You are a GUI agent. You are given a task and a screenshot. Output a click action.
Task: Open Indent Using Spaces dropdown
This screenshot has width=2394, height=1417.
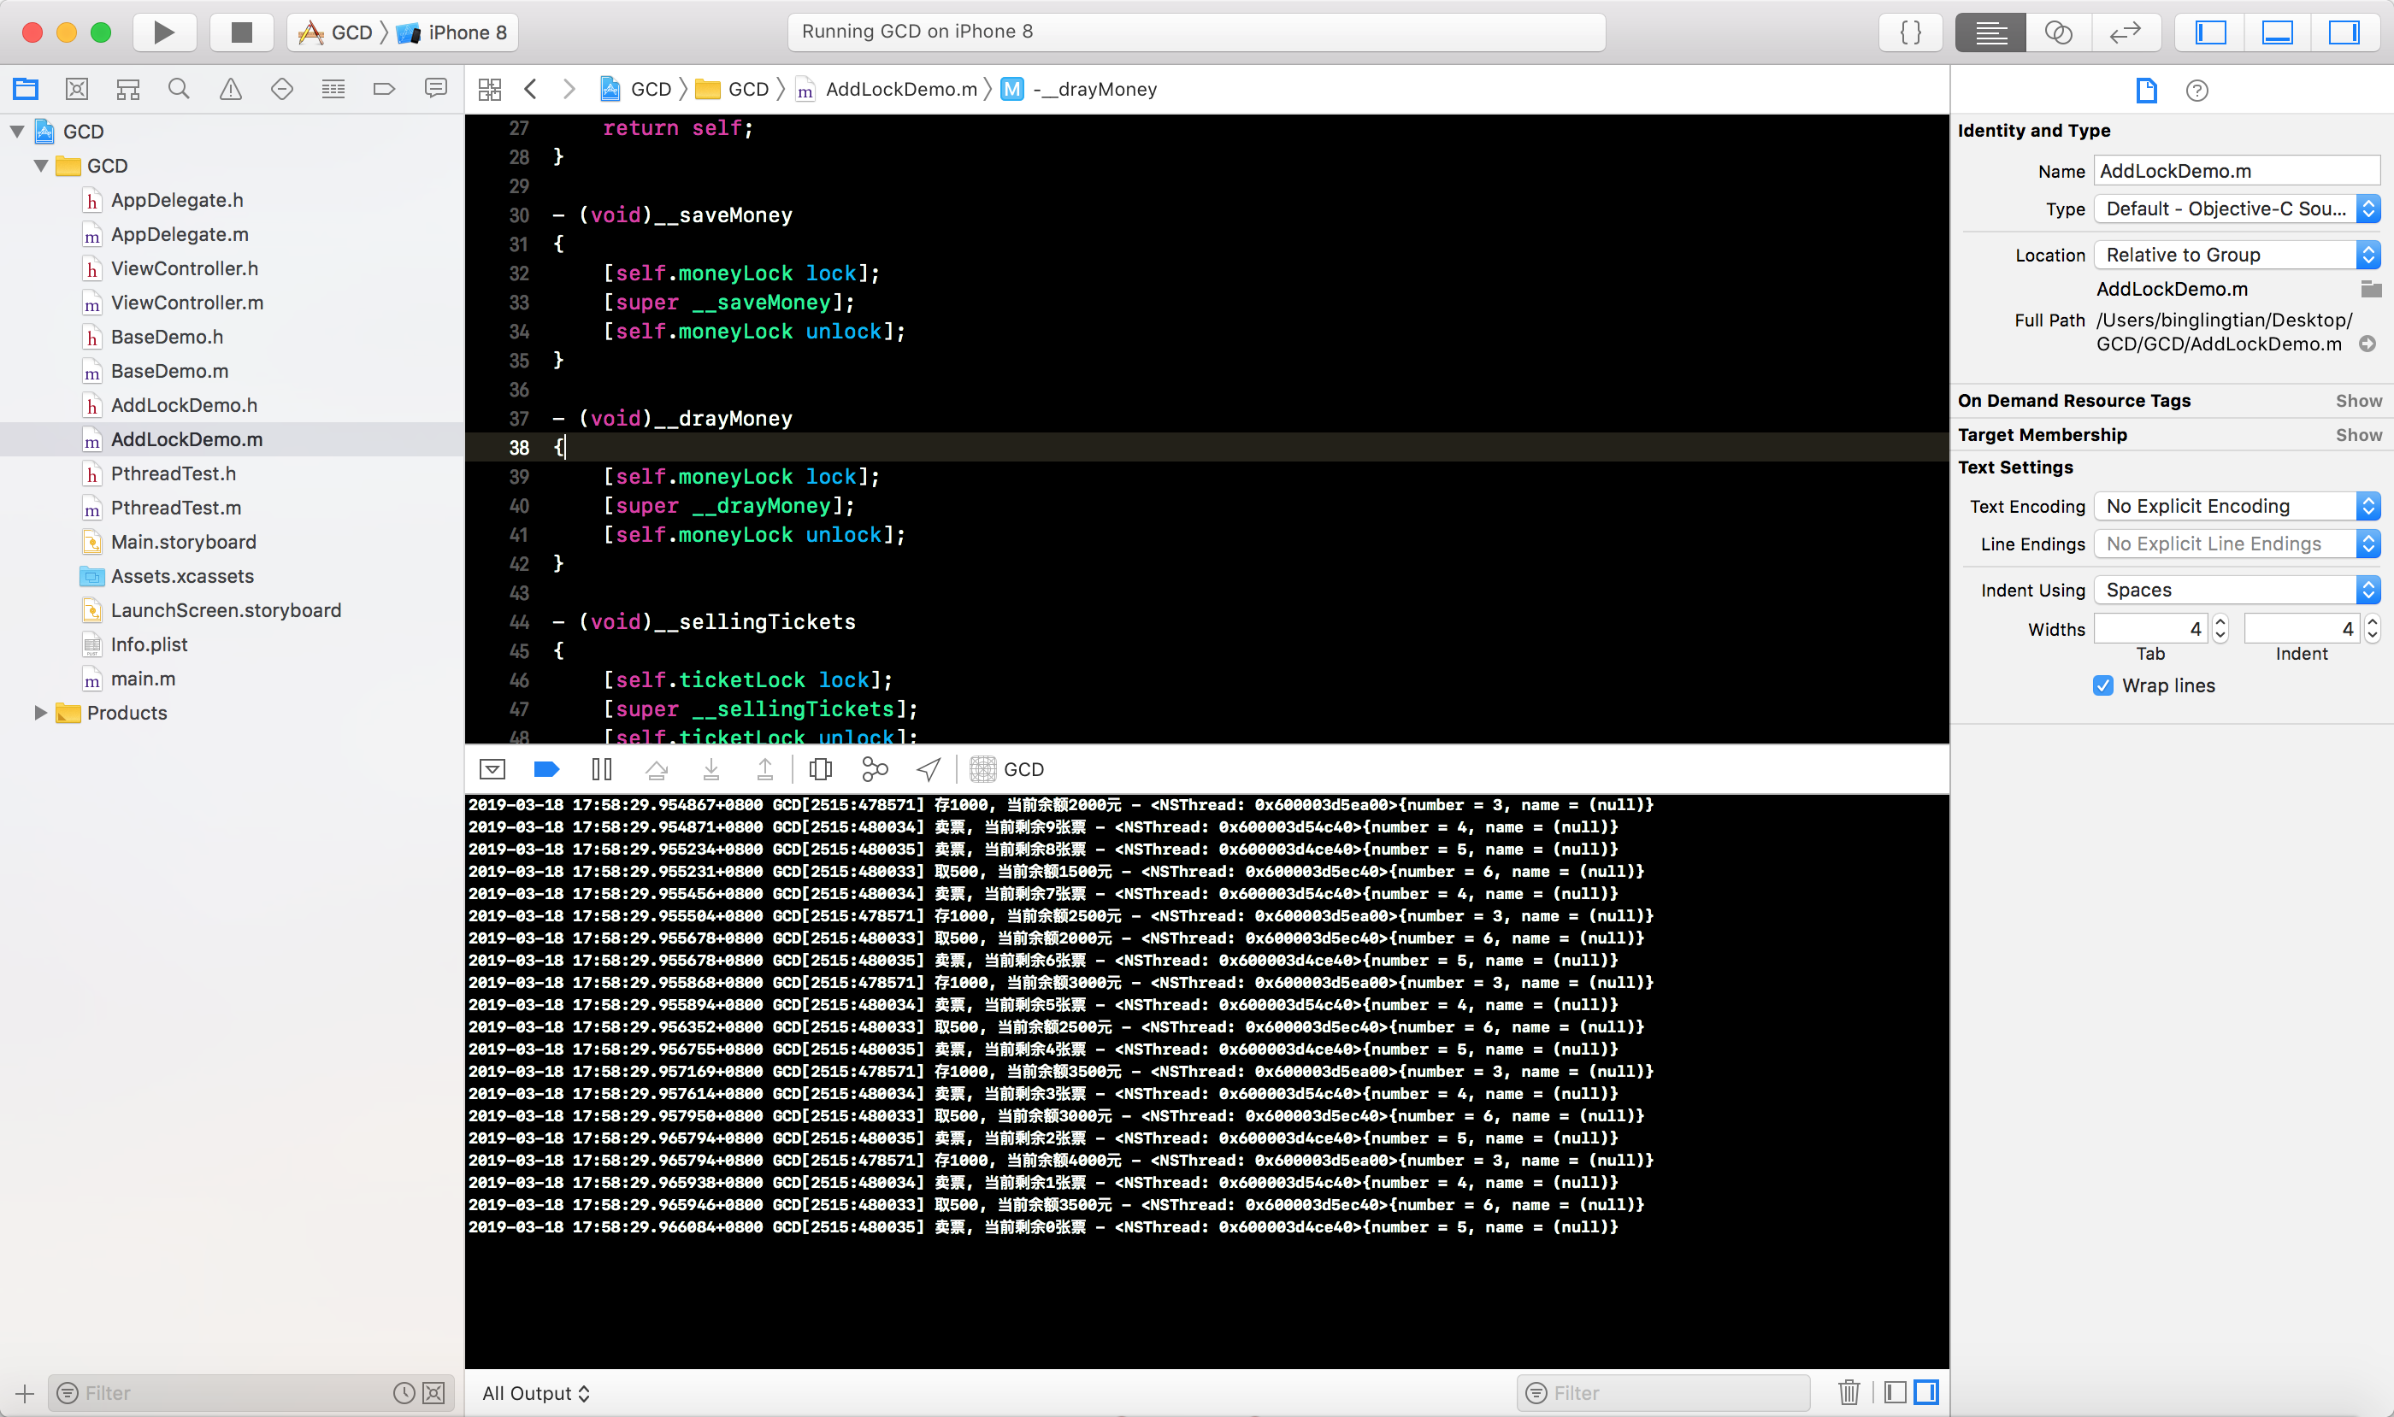2237,590
